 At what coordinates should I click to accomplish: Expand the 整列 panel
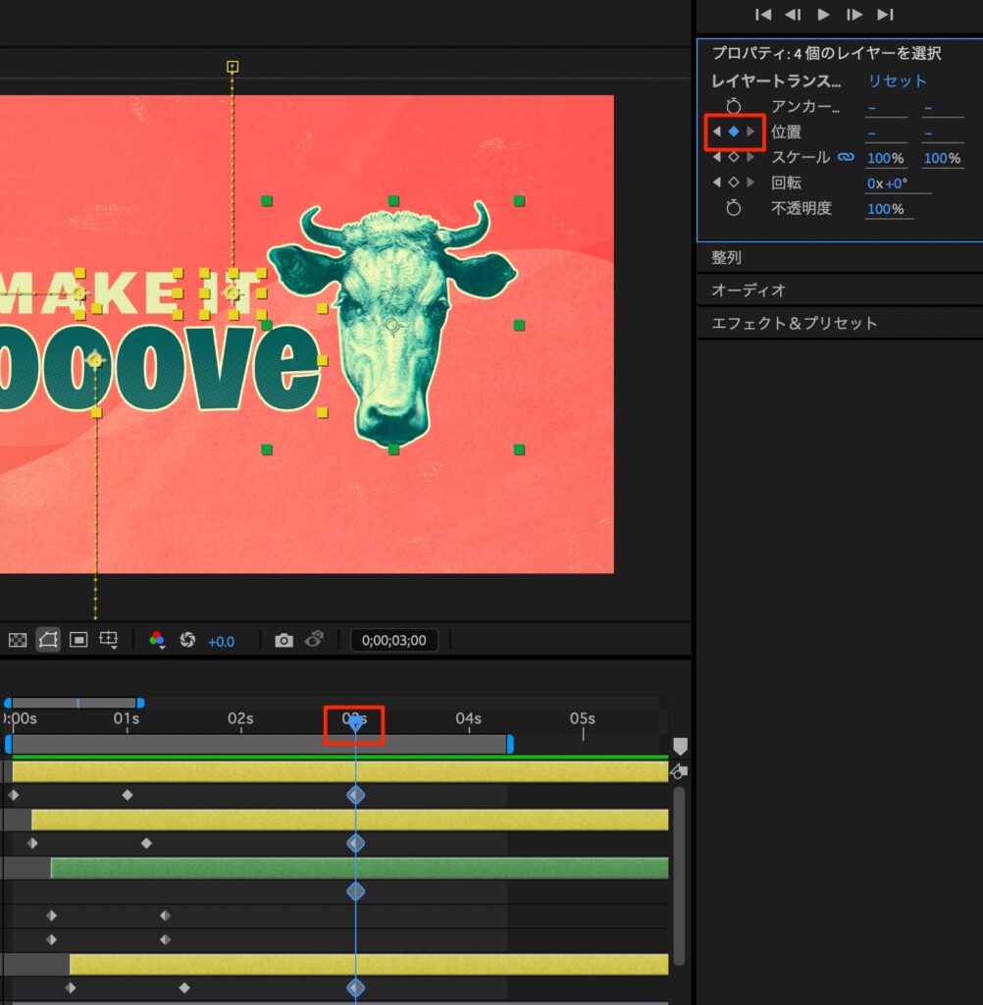click(726, 257)
